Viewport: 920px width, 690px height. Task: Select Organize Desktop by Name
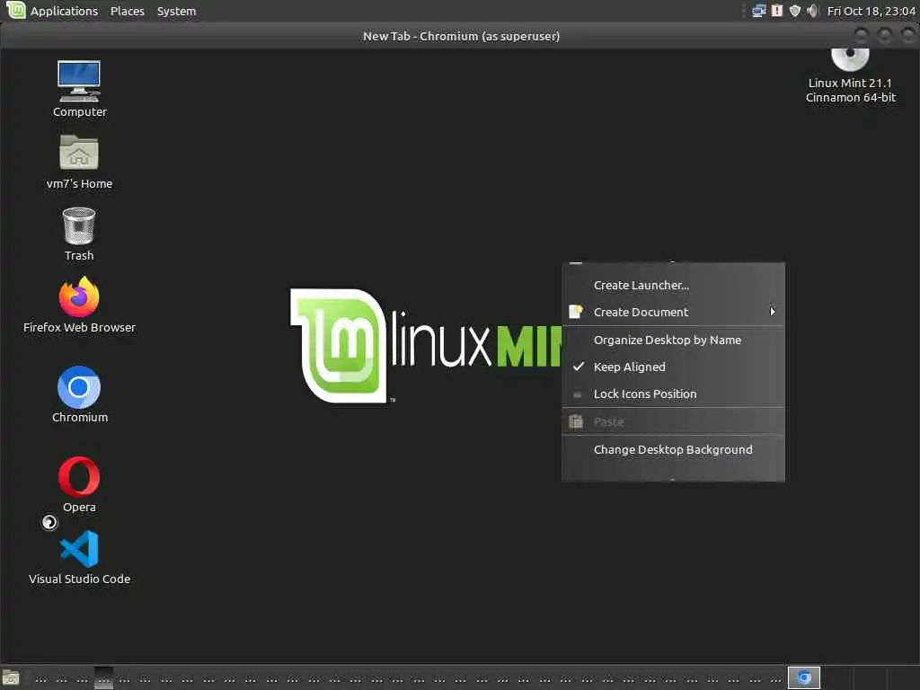(x=673, y=340)
